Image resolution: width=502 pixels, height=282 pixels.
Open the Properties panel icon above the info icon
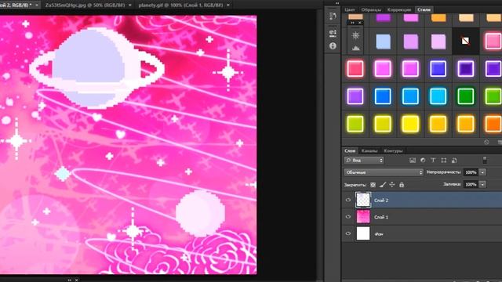(333, 33)
